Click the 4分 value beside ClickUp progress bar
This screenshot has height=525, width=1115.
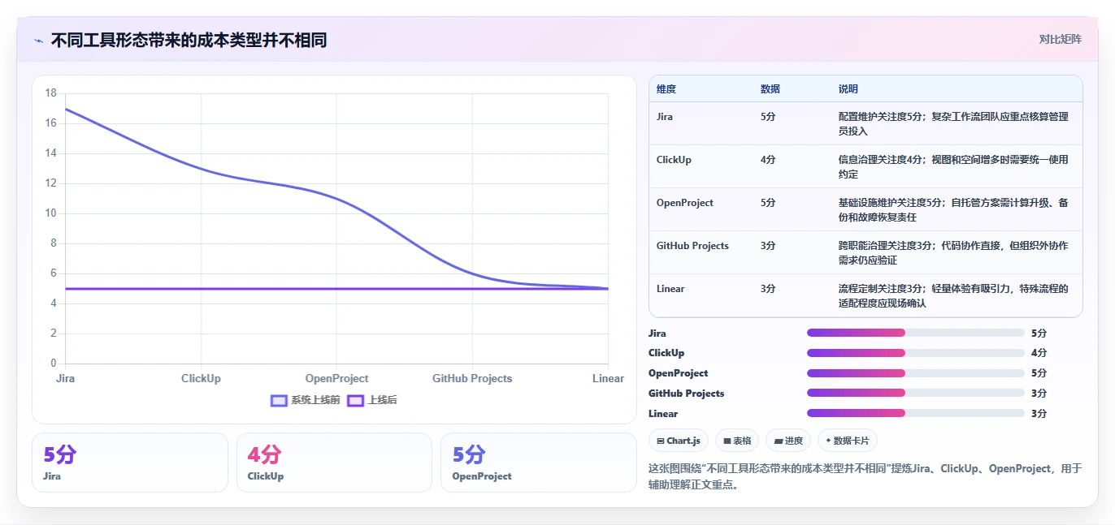1039,353
